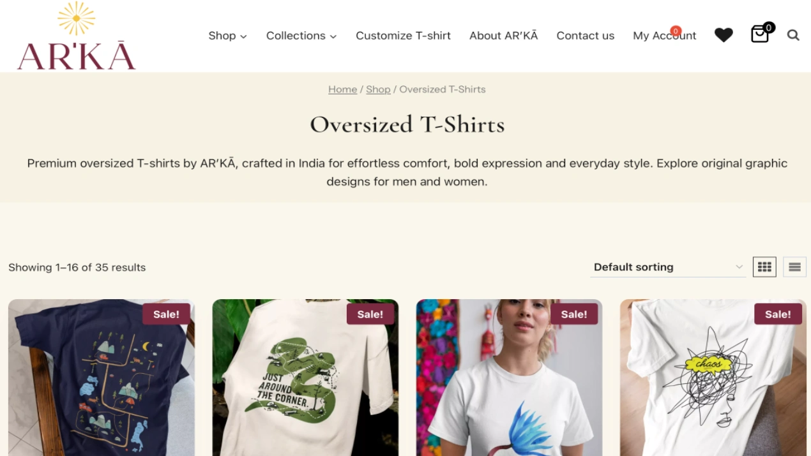Screen dimensions: 811x456
Task: Go to About AR'KĀ page
Action: [x=503, y=36]
